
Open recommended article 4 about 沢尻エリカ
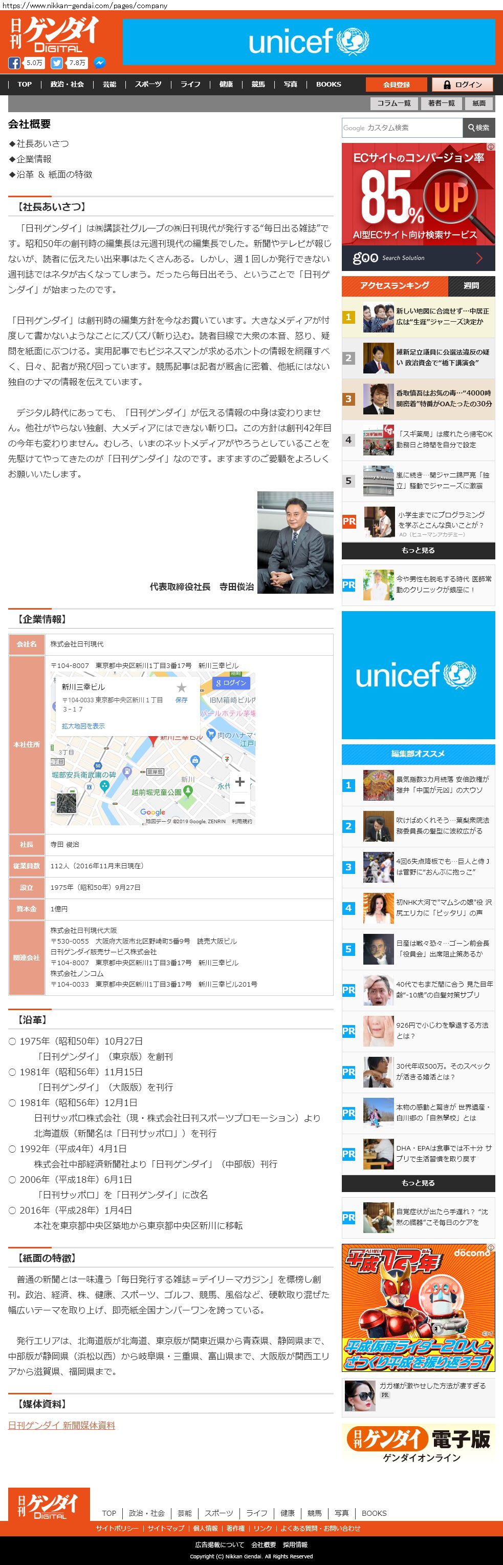(x=418, y=908)
